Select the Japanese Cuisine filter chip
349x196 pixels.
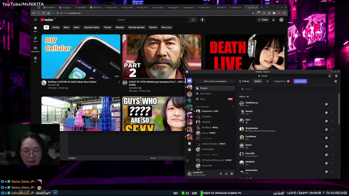[92, 27]
